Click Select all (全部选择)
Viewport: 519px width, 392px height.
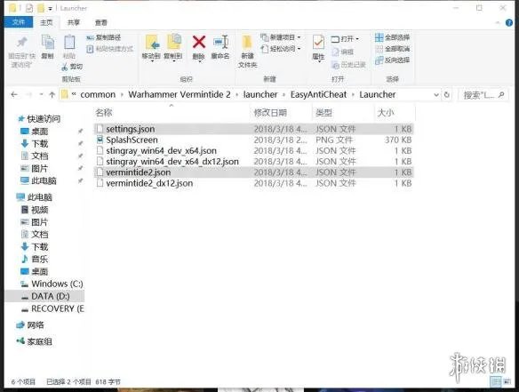393,37
